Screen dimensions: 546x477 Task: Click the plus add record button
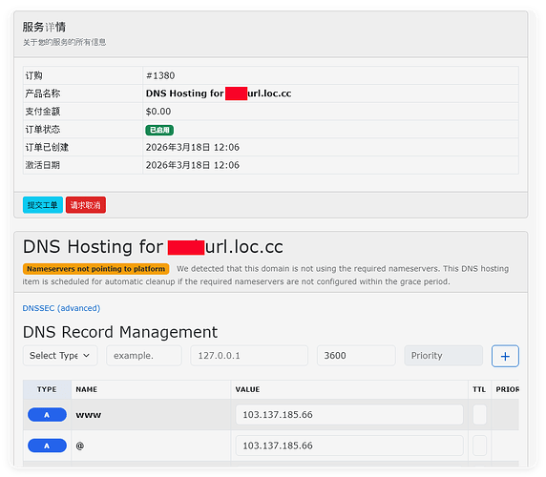(x=505, y=356)
